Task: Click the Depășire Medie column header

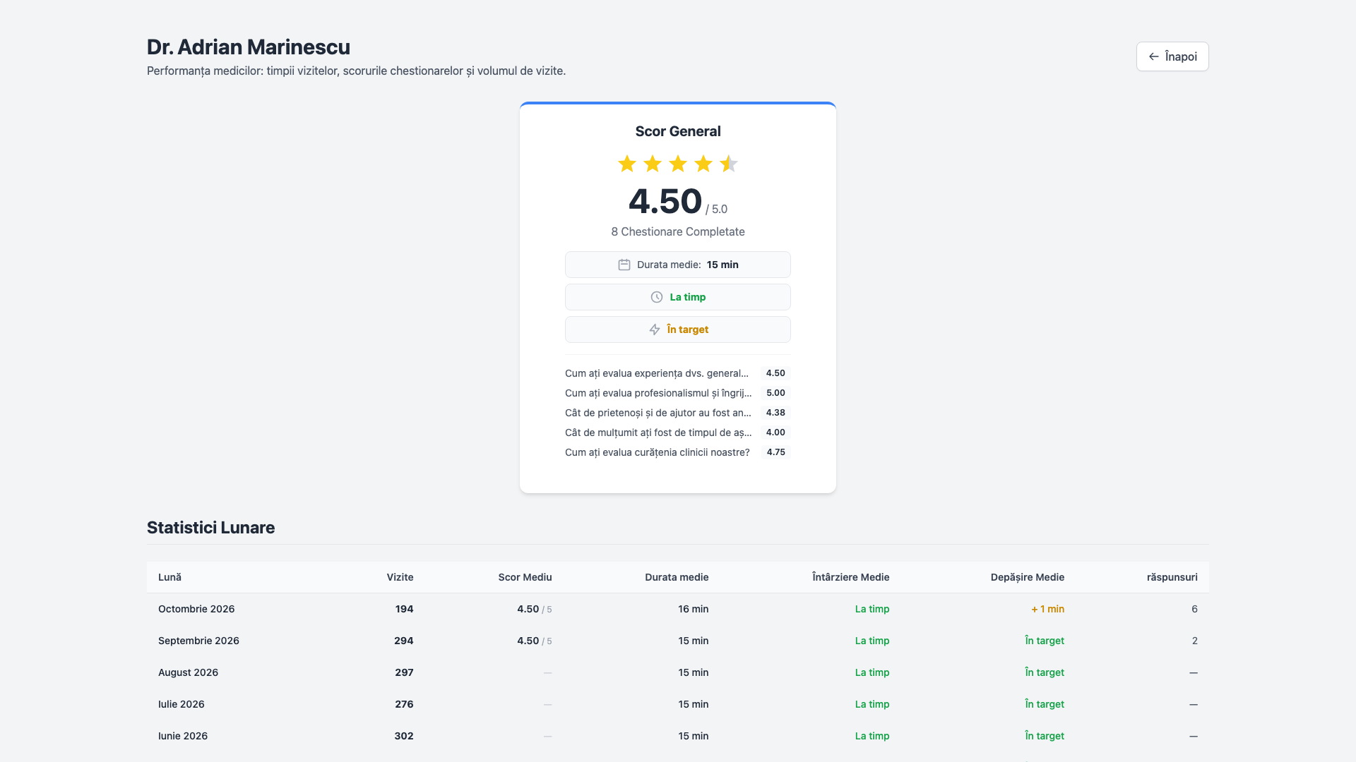Action: point(1027,577)
